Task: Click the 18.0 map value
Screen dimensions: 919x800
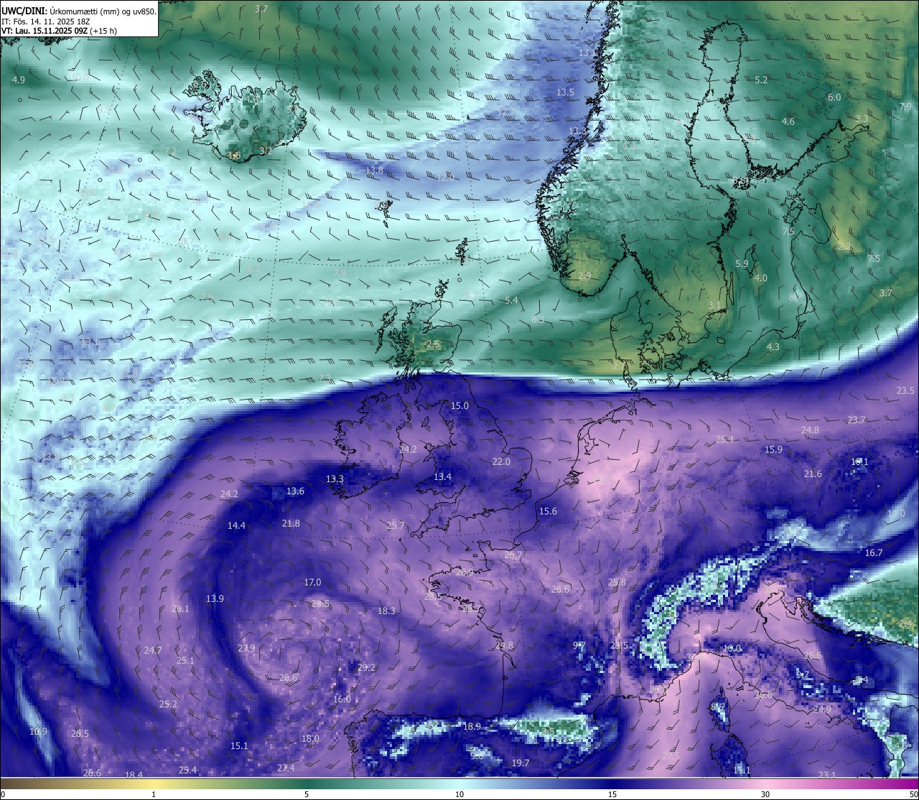Action: tap(310, 738)
